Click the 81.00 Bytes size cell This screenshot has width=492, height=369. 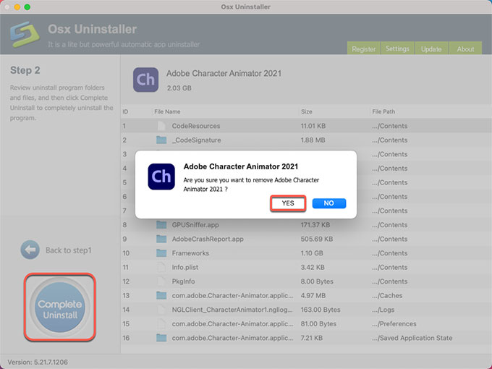318,323
